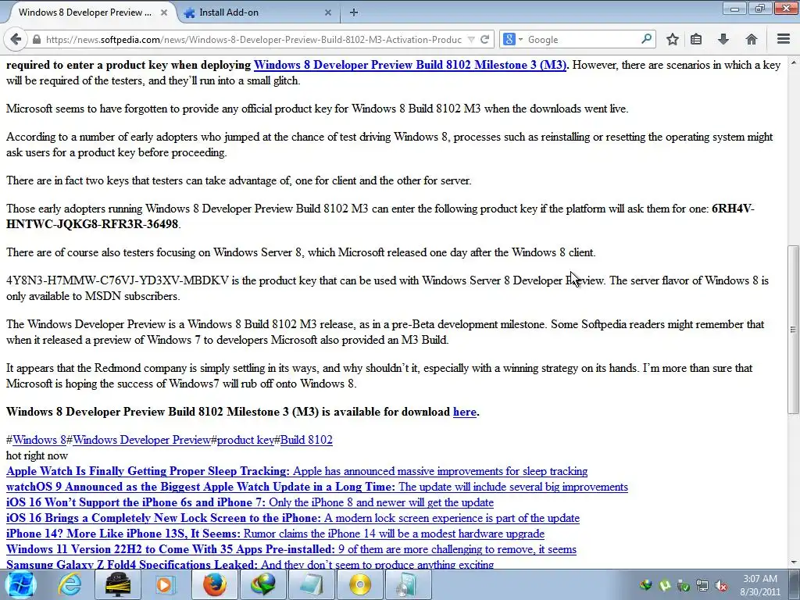
Task: Open Apple Watch sleep tracking article
Action: (296, 471)
